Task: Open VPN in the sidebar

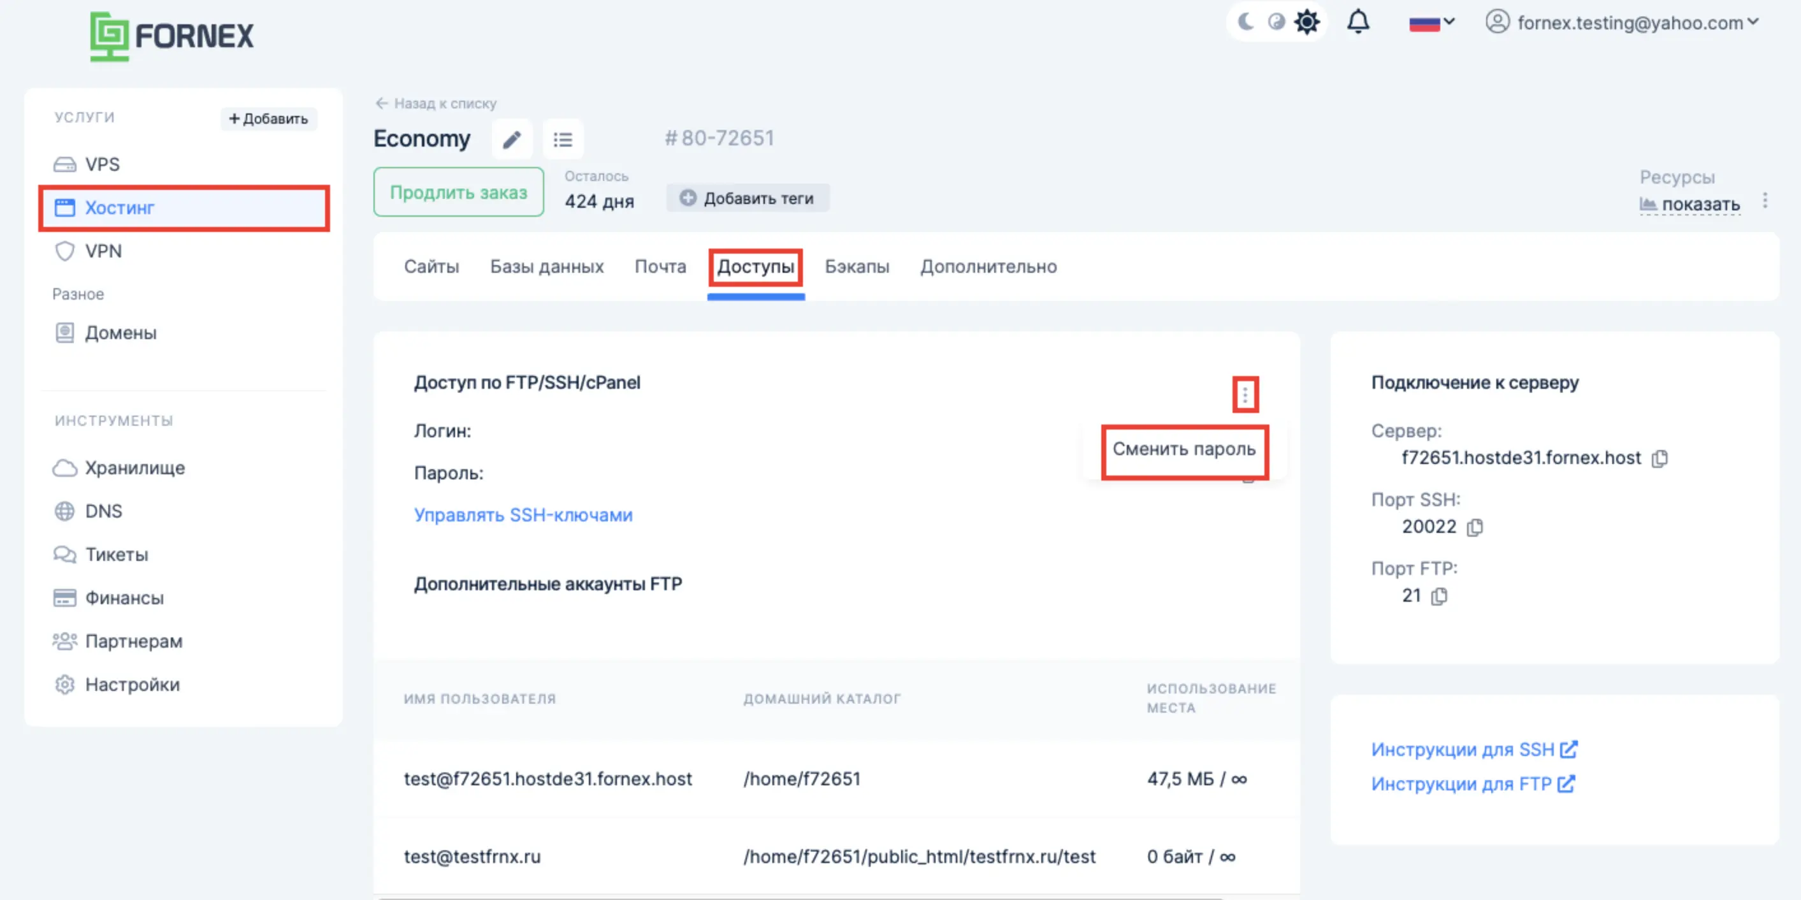Action: pyautogui.click(x=183, y=251)
